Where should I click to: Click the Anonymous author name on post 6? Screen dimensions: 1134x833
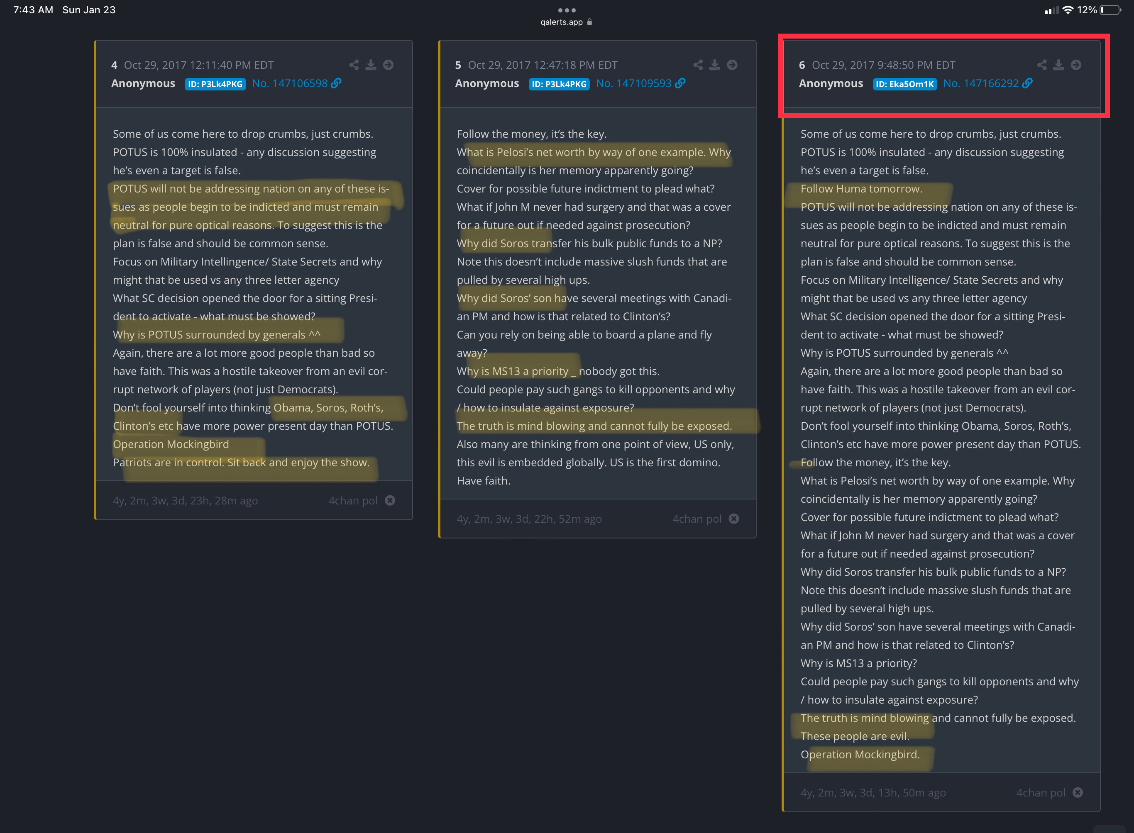[831, 83]
